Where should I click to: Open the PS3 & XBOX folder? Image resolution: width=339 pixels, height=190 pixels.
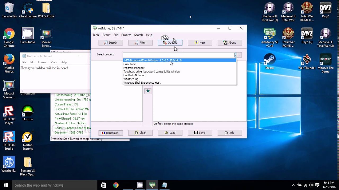[x=46, y=11]
